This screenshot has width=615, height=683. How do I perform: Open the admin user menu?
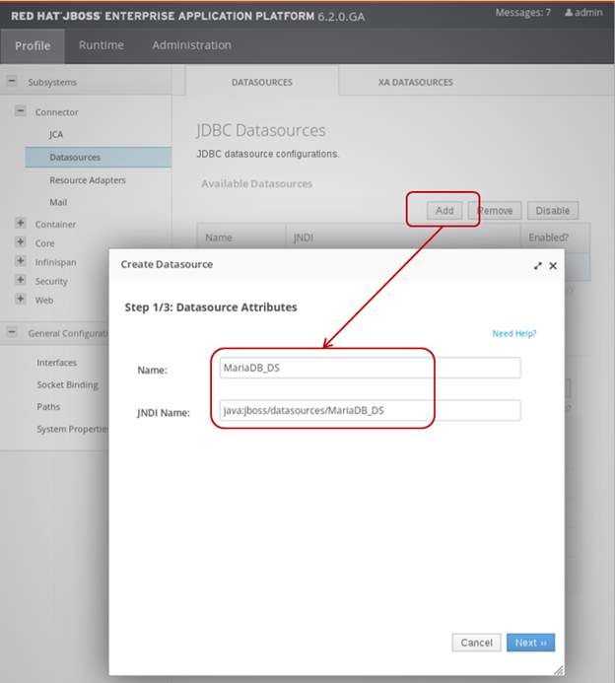click(x=583, y=12)
